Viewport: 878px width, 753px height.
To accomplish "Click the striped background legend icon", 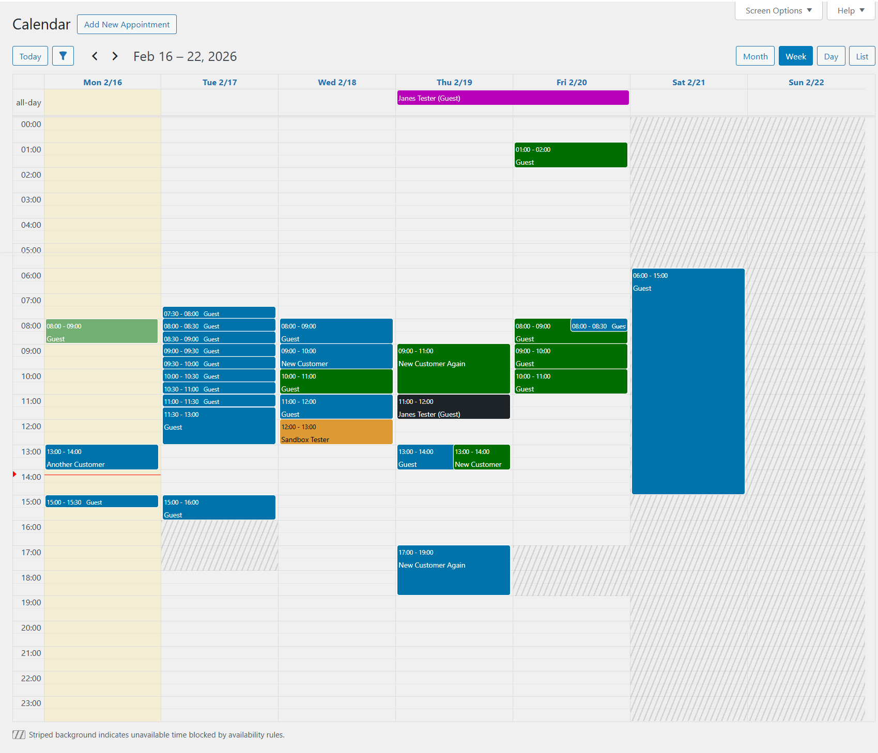I will click(x=19, y=734).
